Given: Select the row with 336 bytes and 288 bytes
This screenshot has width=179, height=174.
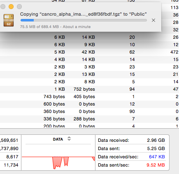Looking at the screenshot, I should click(x=89, y=119).
